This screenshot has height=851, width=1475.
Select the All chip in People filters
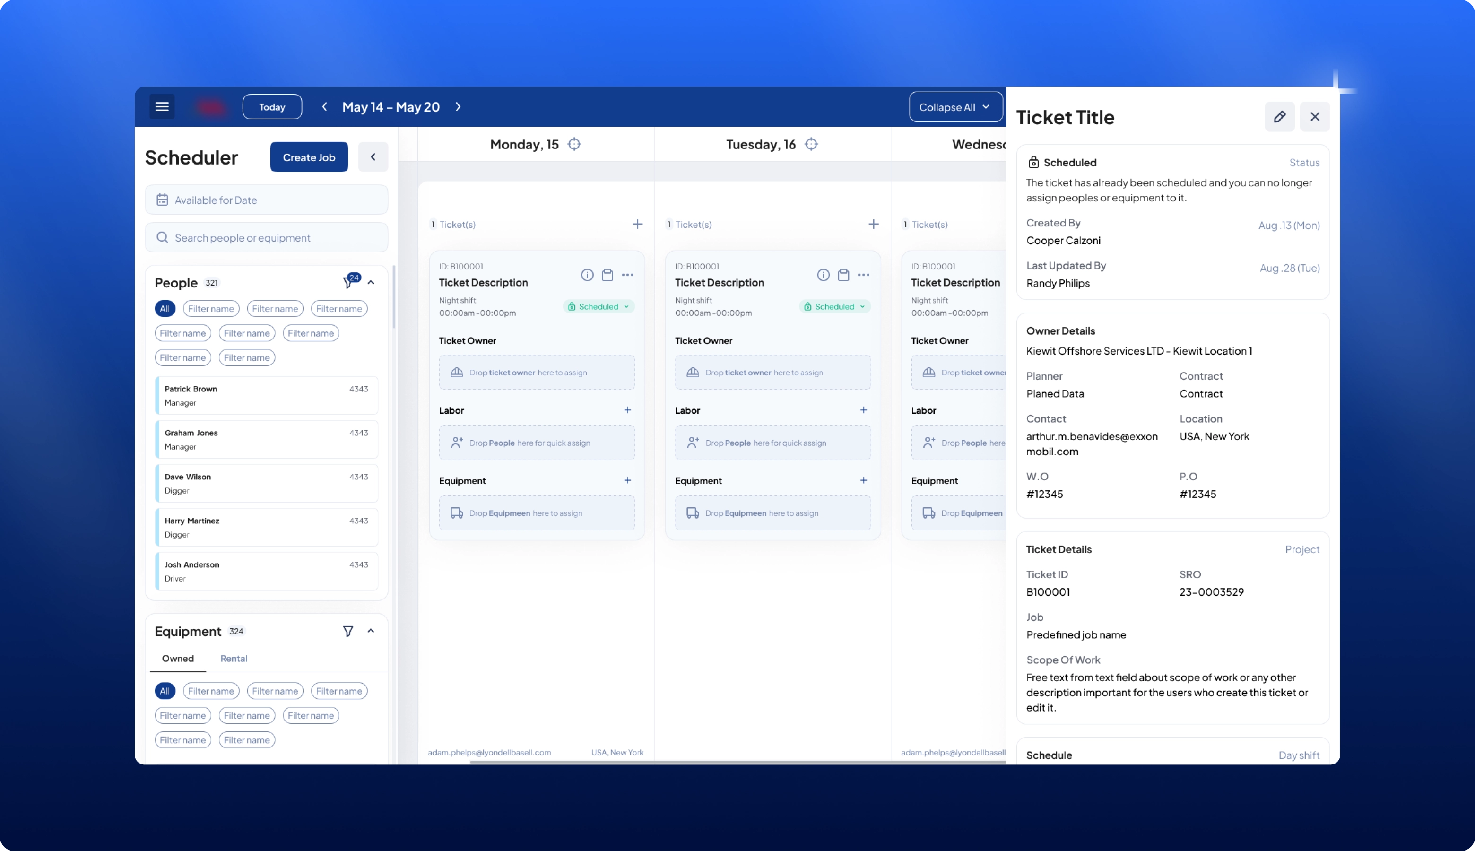coord(165,309)
